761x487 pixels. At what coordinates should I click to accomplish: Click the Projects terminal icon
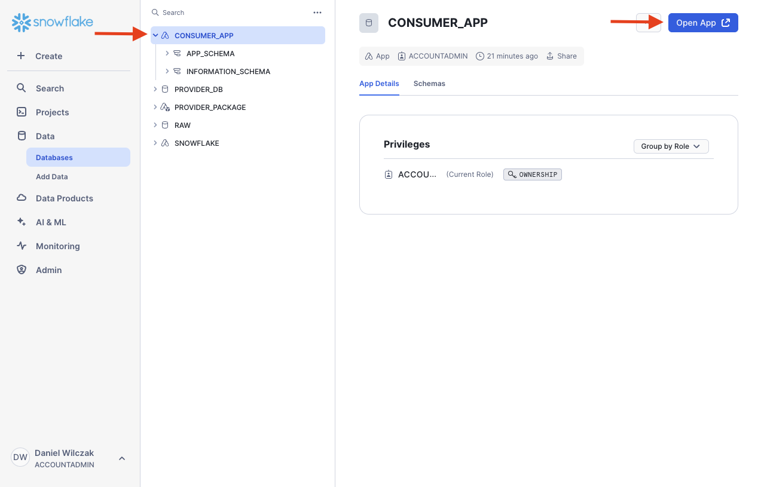(22, 112)
